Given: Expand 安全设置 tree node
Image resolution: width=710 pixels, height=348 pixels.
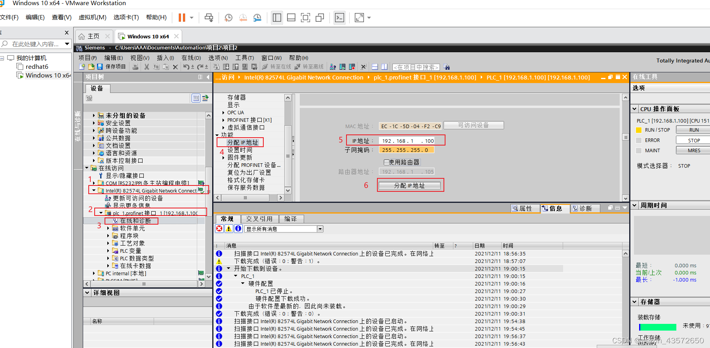Looking at the screenshot, I should (x=94, y=123).
